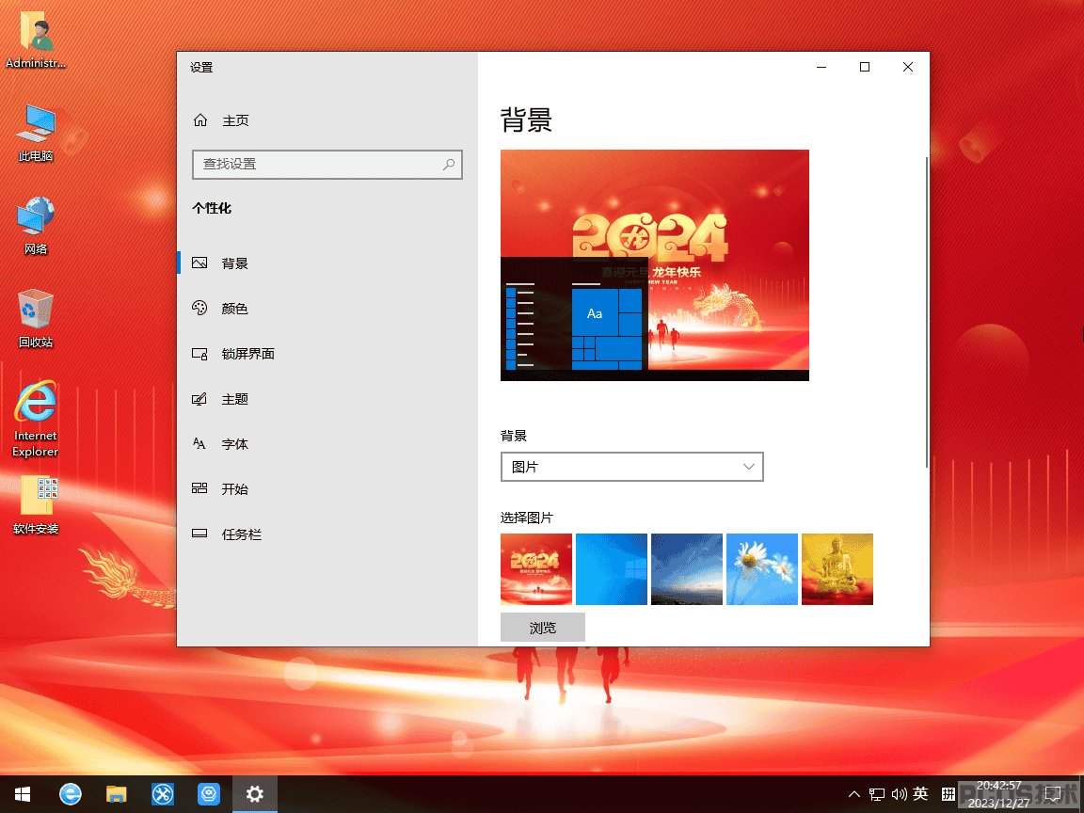Viewport: 1084px width, 813px height.
Task: Open the network status tray icon
Action: (x=877, y=794)
